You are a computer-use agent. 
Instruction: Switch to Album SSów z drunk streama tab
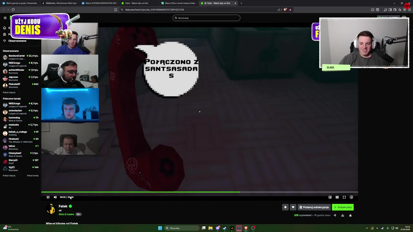[178, 3]
